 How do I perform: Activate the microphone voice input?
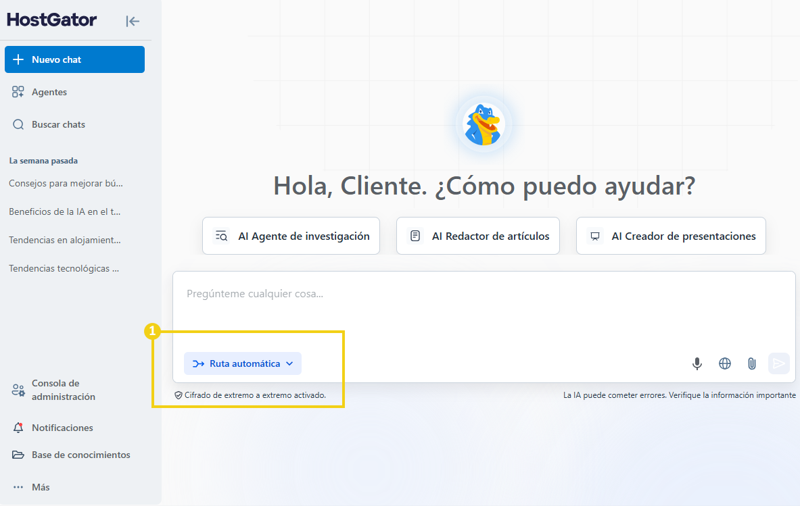(697, 363)
